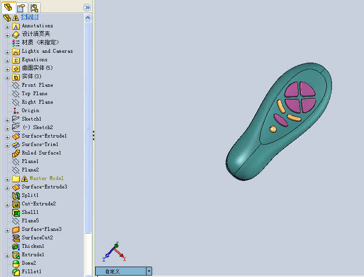This screenshot has width=364, height=277.
Task: Click the Surface-Trim1 feature icon
Action: (x=16, y=145)
